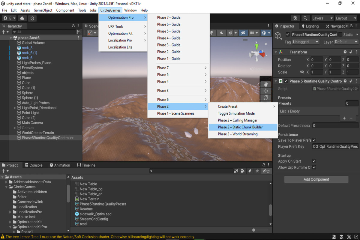The image size is (360, 240).
Task: Open Transform component kebab menu
Action: pos(356,52)
